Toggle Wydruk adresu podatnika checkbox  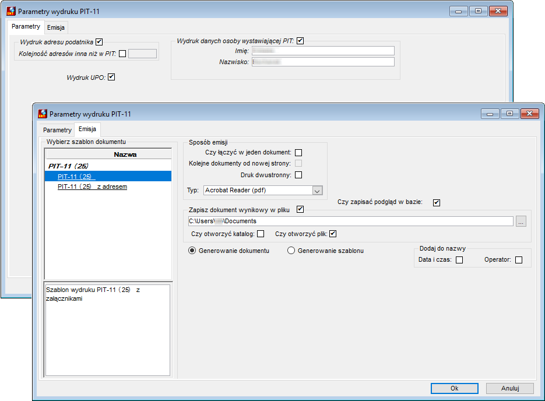pyautogui.click(x=99, y=42)
